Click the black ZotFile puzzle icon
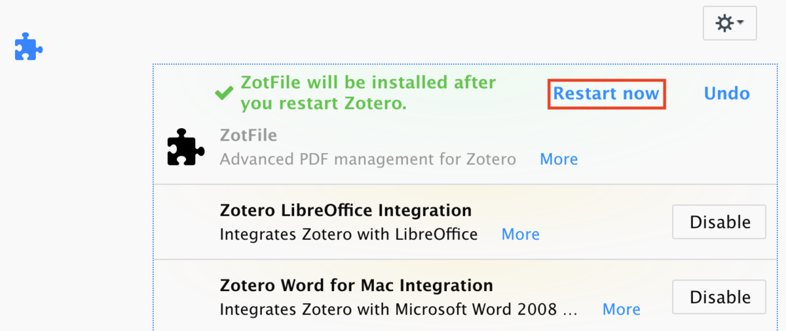The height and width of the screenshot is (331, 786). 186,147
